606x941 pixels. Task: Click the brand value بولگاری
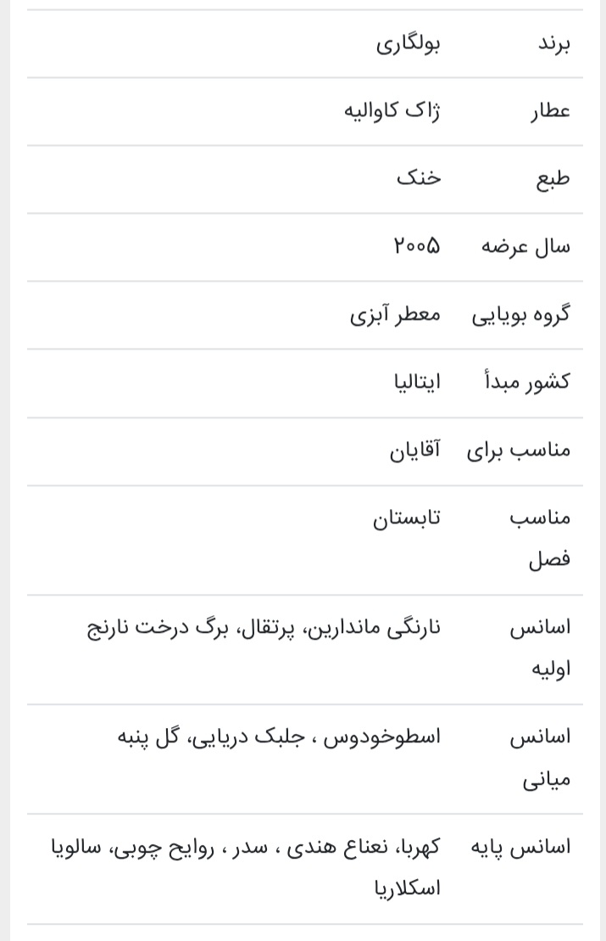pyautogui.click(x=408, y=44)
